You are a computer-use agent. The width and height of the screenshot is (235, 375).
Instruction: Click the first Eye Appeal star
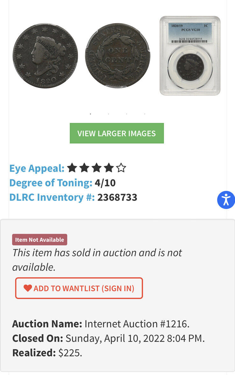[x=72, y=168]
